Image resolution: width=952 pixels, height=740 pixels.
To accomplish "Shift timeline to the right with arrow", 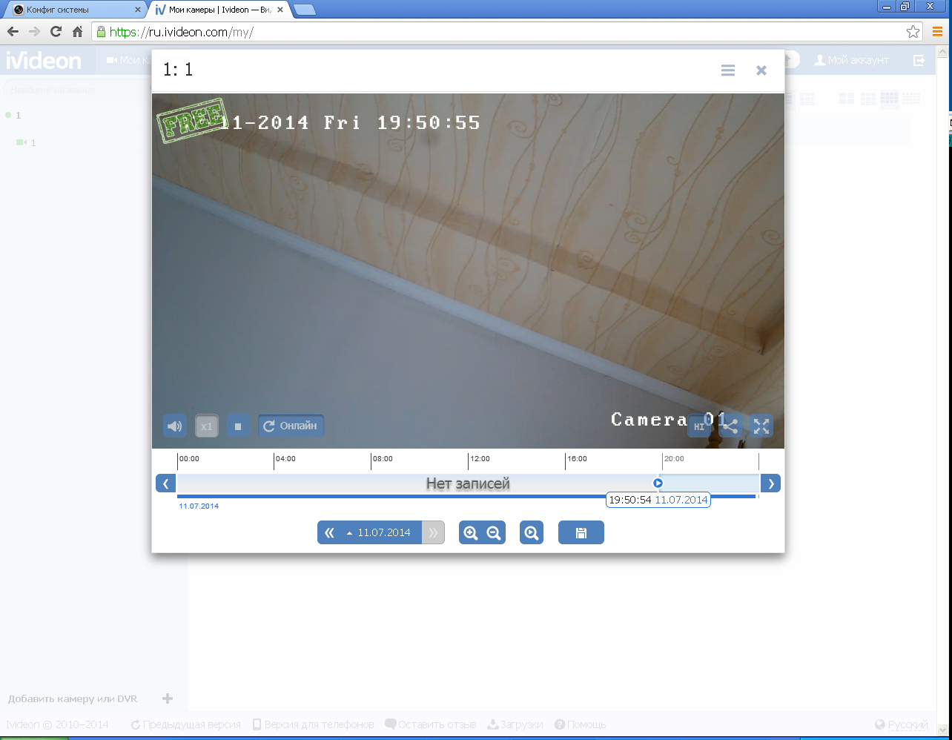I will pyautogui.click(x=771, y=483).
